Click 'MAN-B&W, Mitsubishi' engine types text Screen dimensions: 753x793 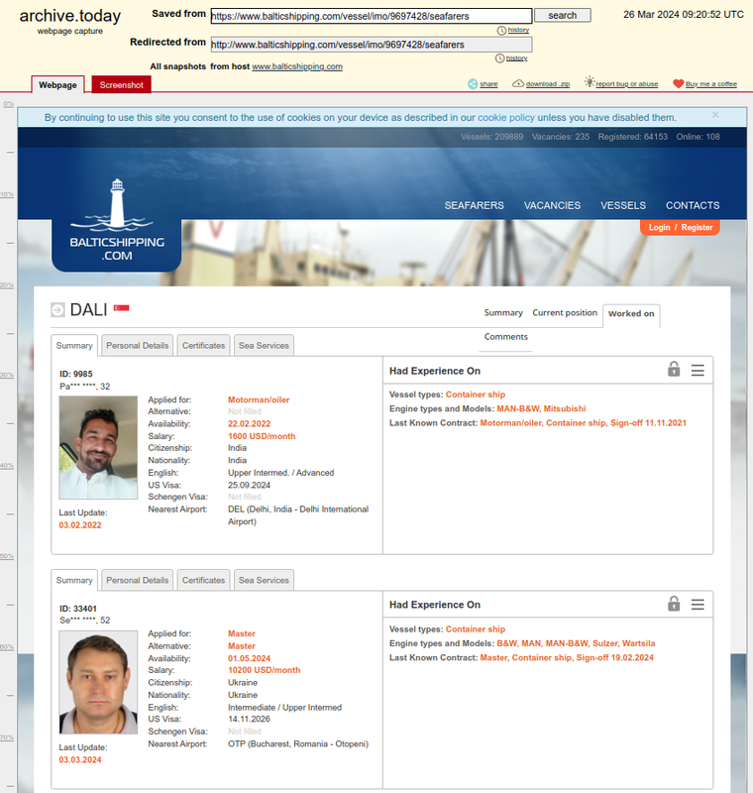click(x=541, y=408)
